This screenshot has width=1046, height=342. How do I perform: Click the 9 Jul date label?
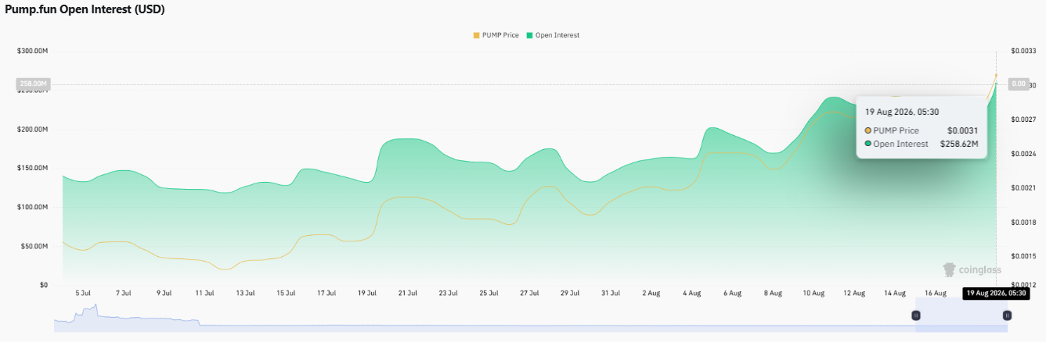[164, 294]
